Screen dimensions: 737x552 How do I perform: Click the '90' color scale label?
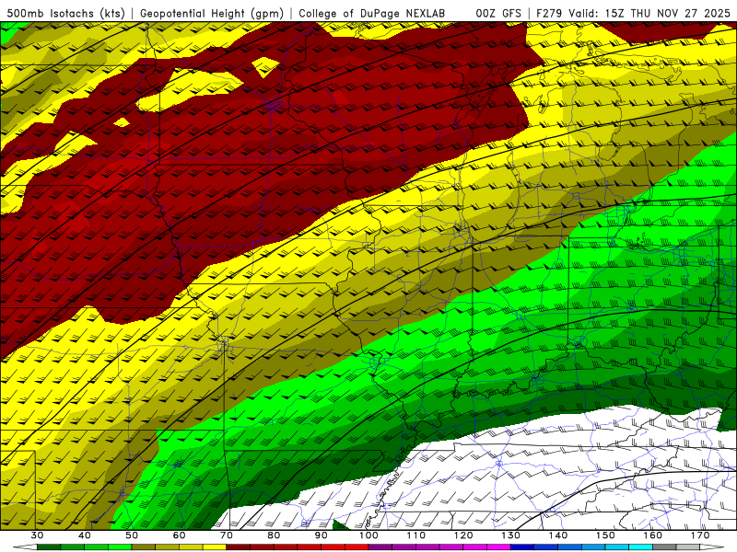click(x=322, y=535)
